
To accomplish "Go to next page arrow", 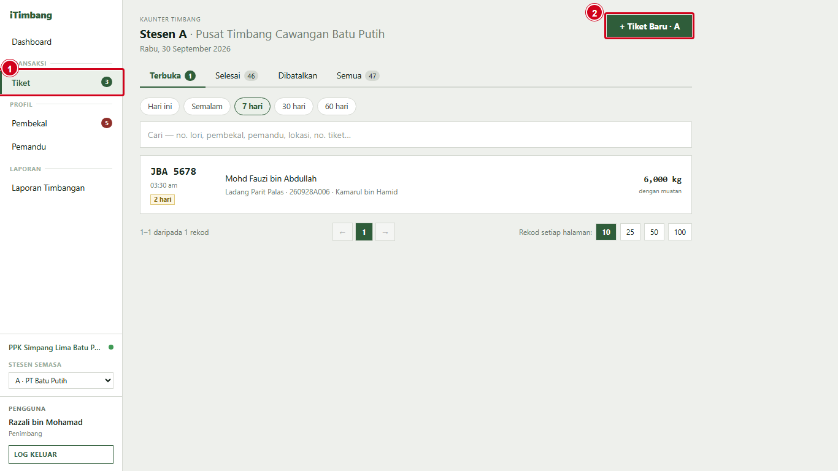I will (x=385, y=232).
